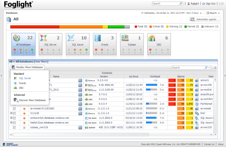This screenshot has height=147, width=226.
Task: Expand the left collapsed side panel
Action: [1, 75]
